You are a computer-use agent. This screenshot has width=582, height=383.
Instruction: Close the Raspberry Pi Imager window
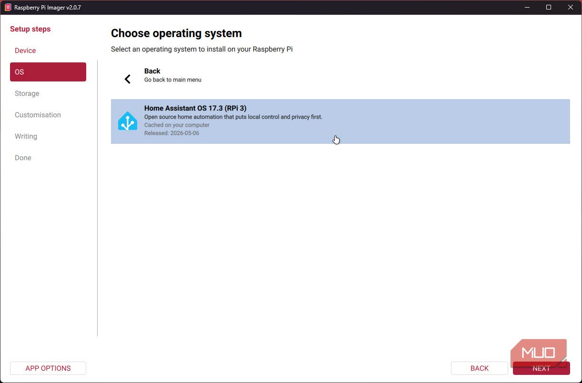click(571, 7)
